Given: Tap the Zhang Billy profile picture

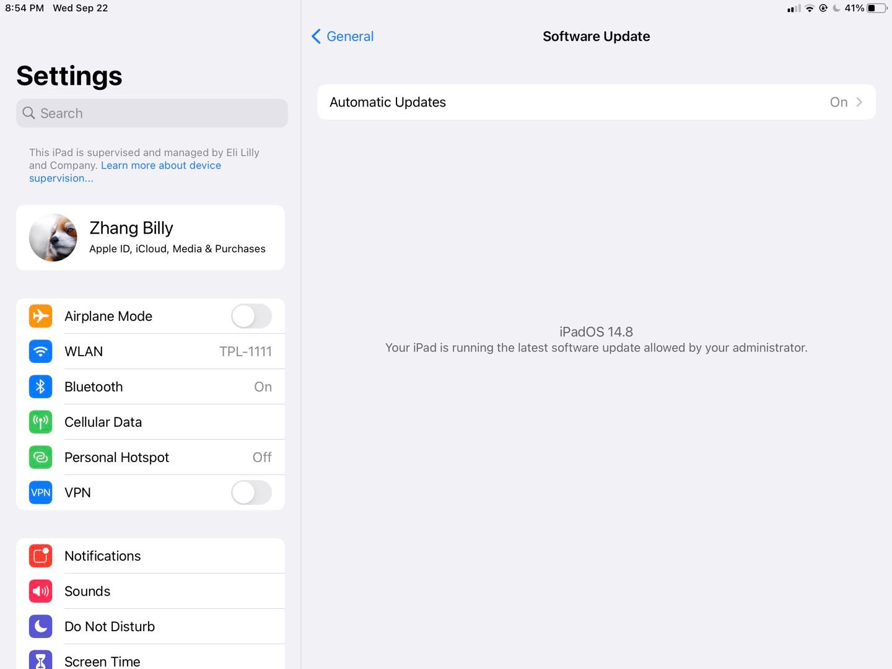Looking at the screenshot, I should click(53, 238).
